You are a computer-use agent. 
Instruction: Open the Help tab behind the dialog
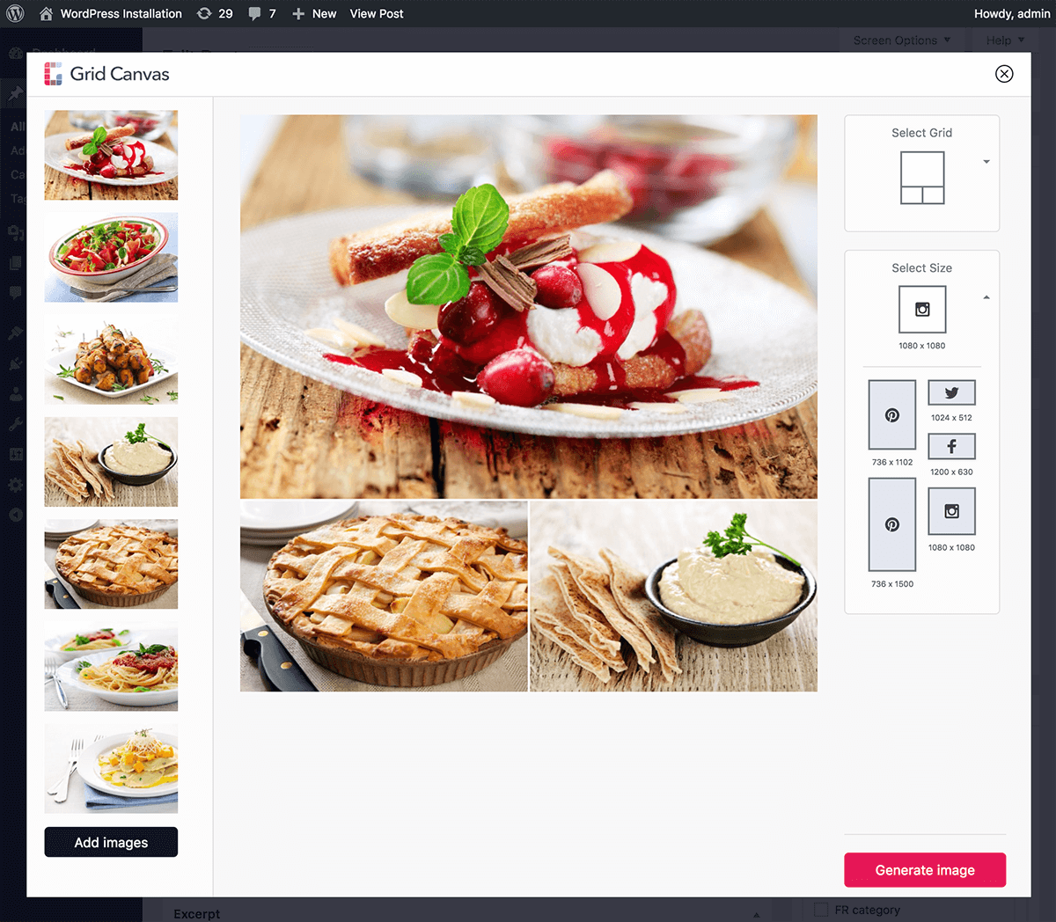point(1005,40)
